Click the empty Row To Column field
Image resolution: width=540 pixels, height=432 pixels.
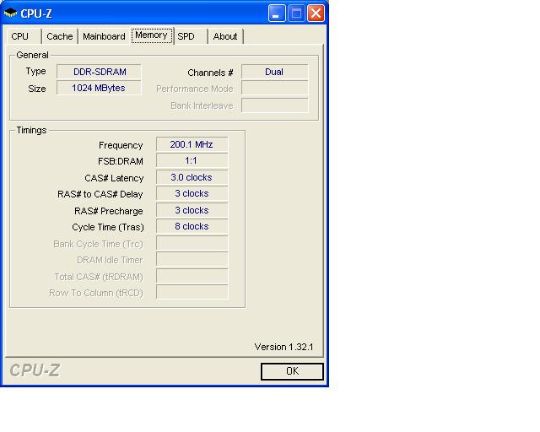192,292
